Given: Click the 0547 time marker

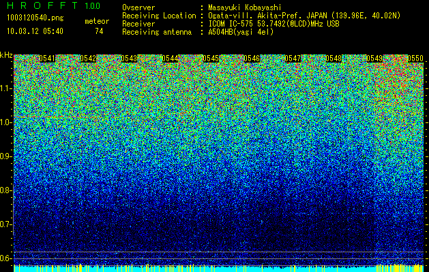Looking at the screenshot, I should click(293, 58).
